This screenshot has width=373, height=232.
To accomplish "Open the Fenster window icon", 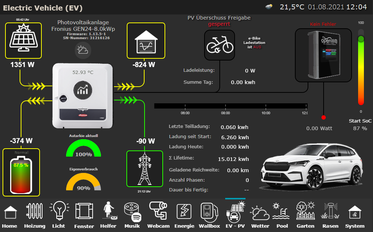I will [x=84, y=211].
